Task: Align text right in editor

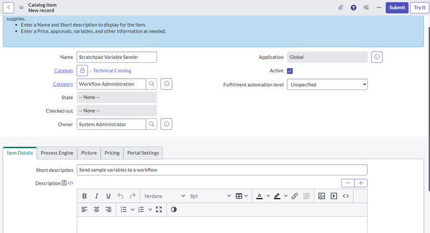Action: [108, 210]
